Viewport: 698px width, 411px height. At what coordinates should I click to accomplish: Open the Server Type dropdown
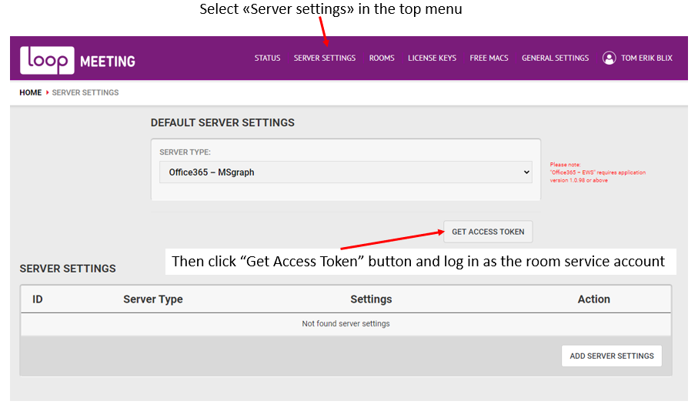click(346, 172)
